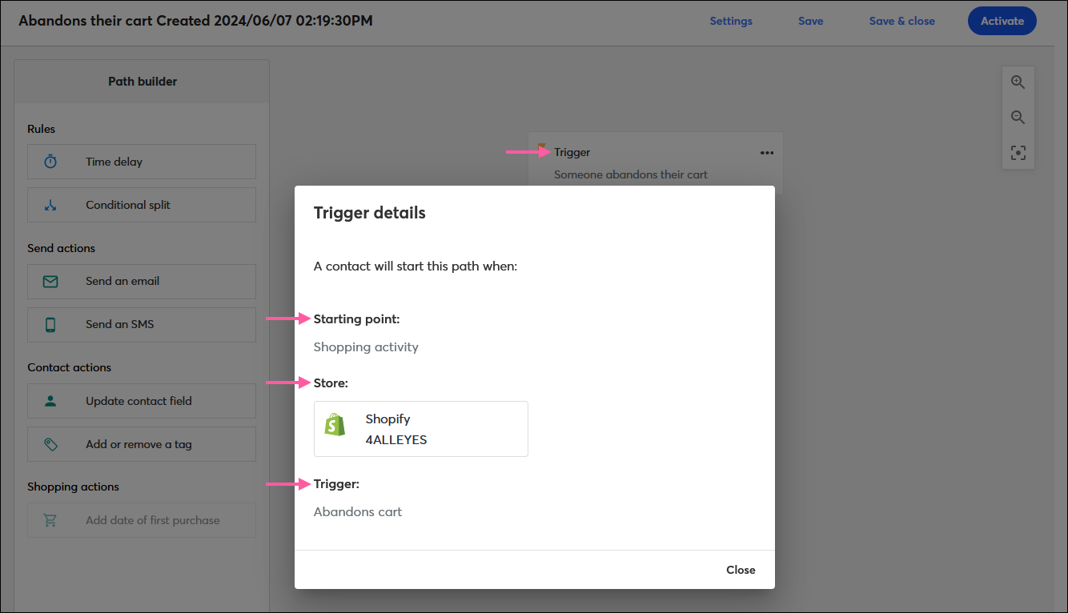Viewport: 1068px width, 613px height.
Task: Click the Send an email envelope icon
Action: pyautogui.click(x=50, y=281)
